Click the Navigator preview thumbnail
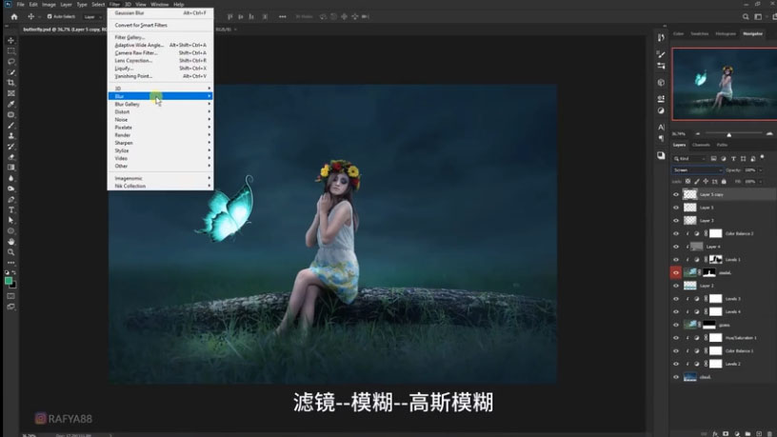The width and height of the screenshot is (777, 437). [725, 84]
